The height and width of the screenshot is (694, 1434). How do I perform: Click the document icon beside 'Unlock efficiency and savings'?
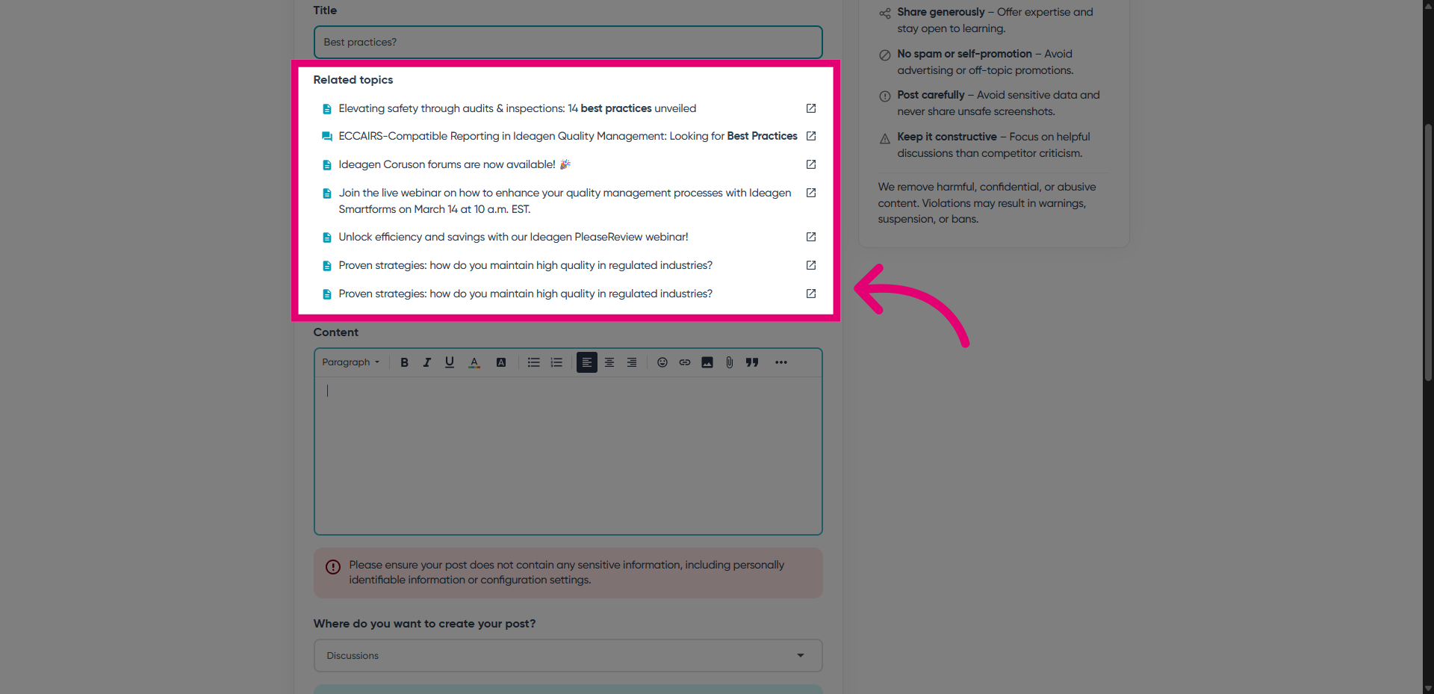tap(326, 238)
